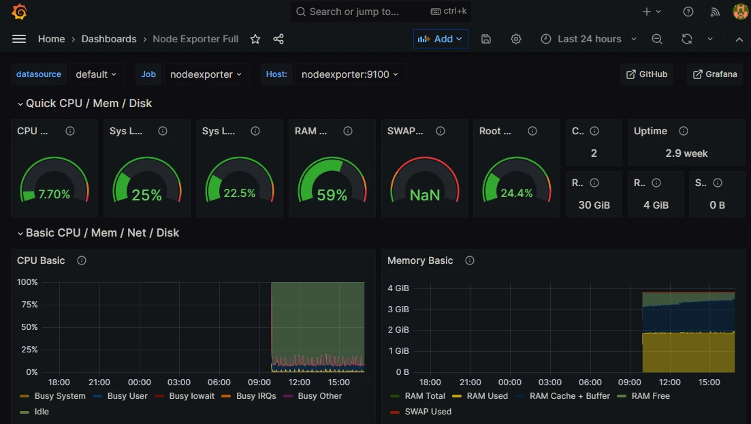Zoom out the time range with the magnifier icon
The image size is (751, 424).
656,39
